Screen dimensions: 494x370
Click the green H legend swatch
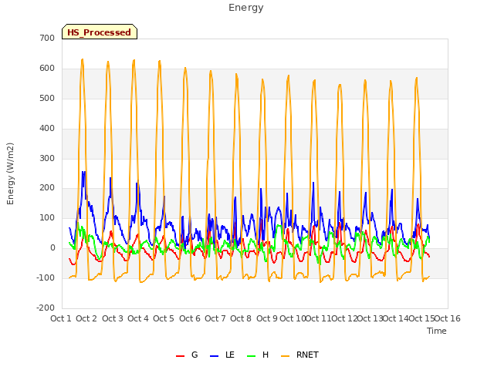point(251,356)
